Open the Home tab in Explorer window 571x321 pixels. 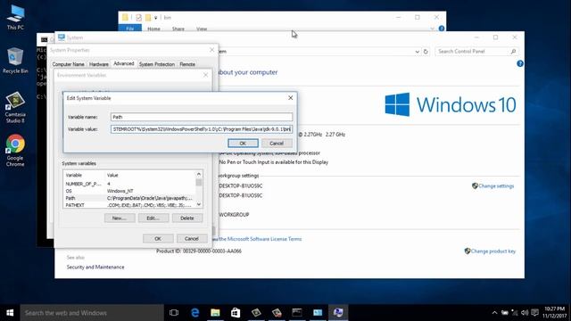pos(153,29)
